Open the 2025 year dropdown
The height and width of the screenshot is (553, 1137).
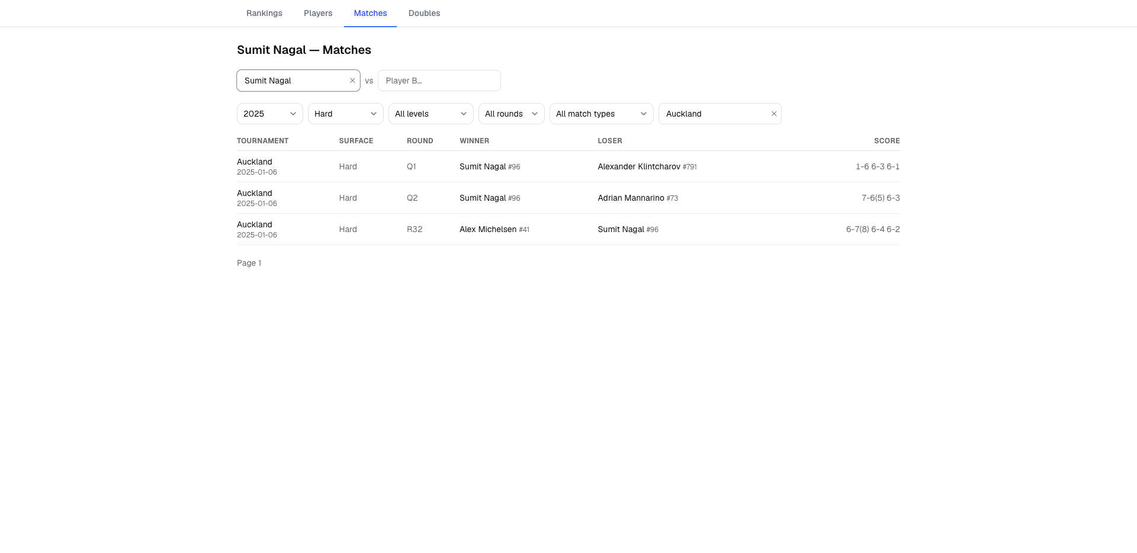(270, 114)
